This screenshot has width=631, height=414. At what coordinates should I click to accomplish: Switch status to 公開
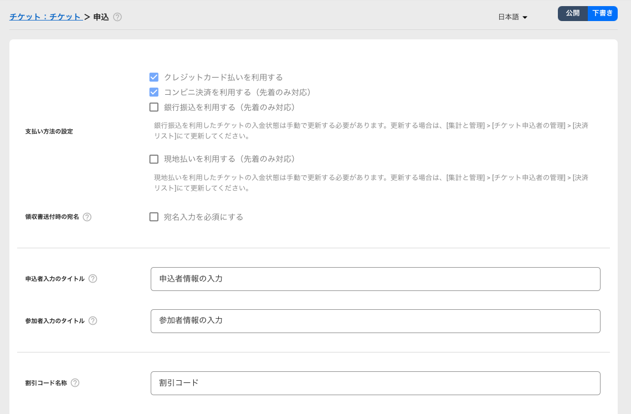click(x=573, y=13)
